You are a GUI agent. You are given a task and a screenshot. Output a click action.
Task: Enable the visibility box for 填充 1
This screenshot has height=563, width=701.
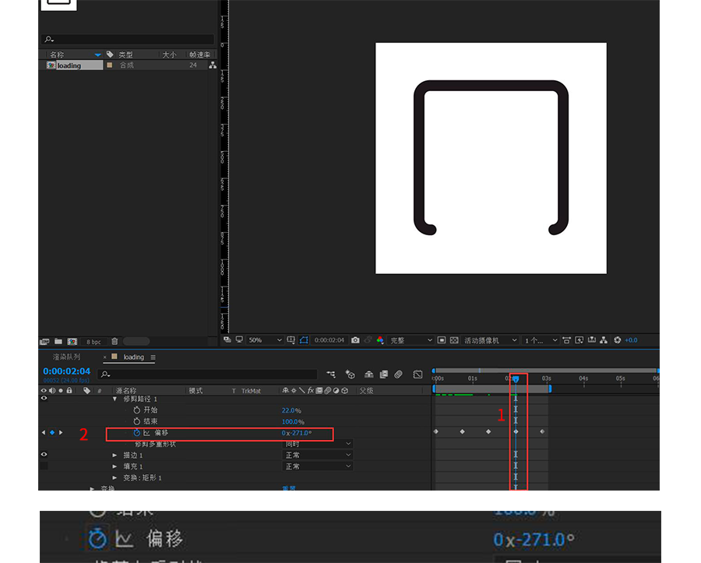(44, 466)
